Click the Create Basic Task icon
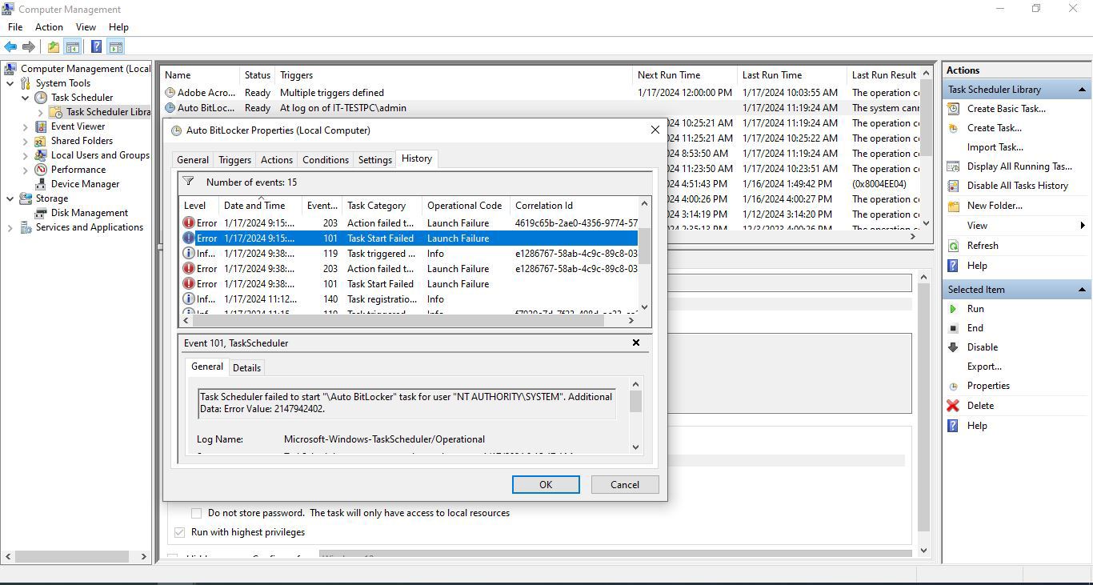This screenshot has width=1093, height=585. [x=953, y=109]
